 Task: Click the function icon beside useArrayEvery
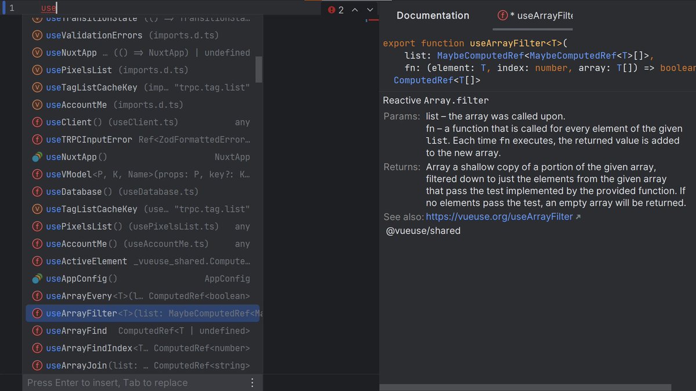tap(37, 296)
